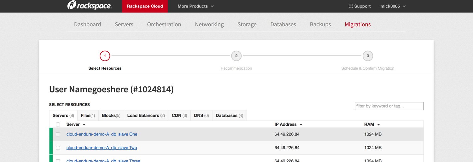Sort by the RAM column arrow
This screenshot has height=162, width=473.
[378, 125]
